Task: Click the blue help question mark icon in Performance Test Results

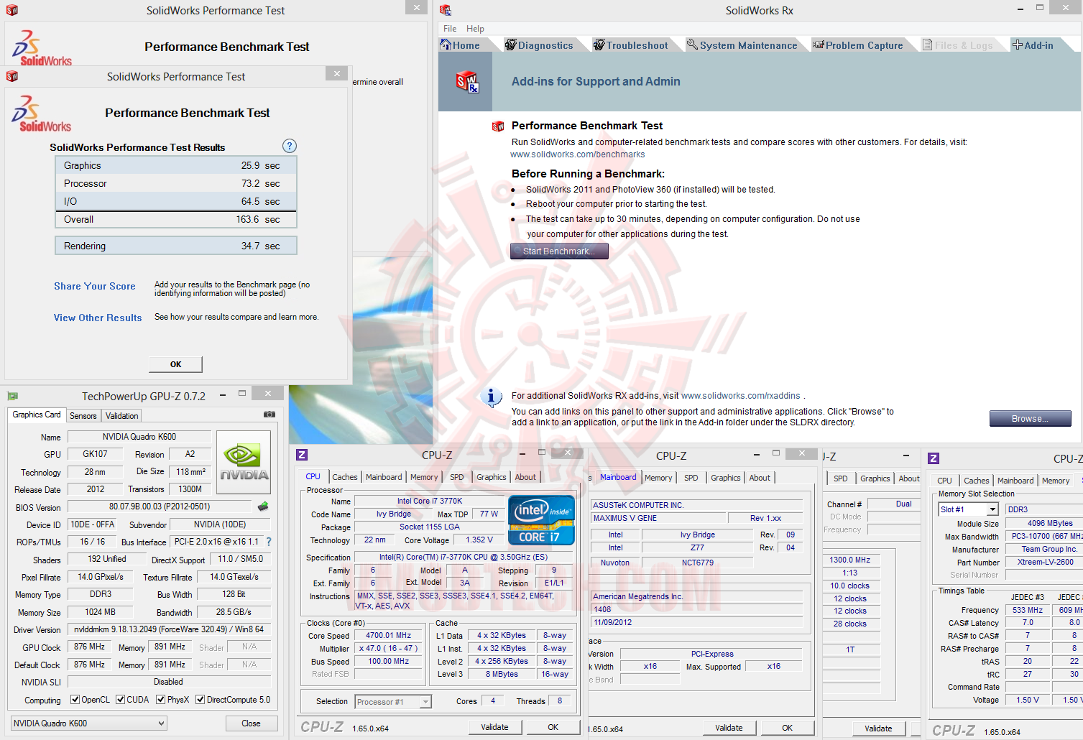Action: (290, 146)
